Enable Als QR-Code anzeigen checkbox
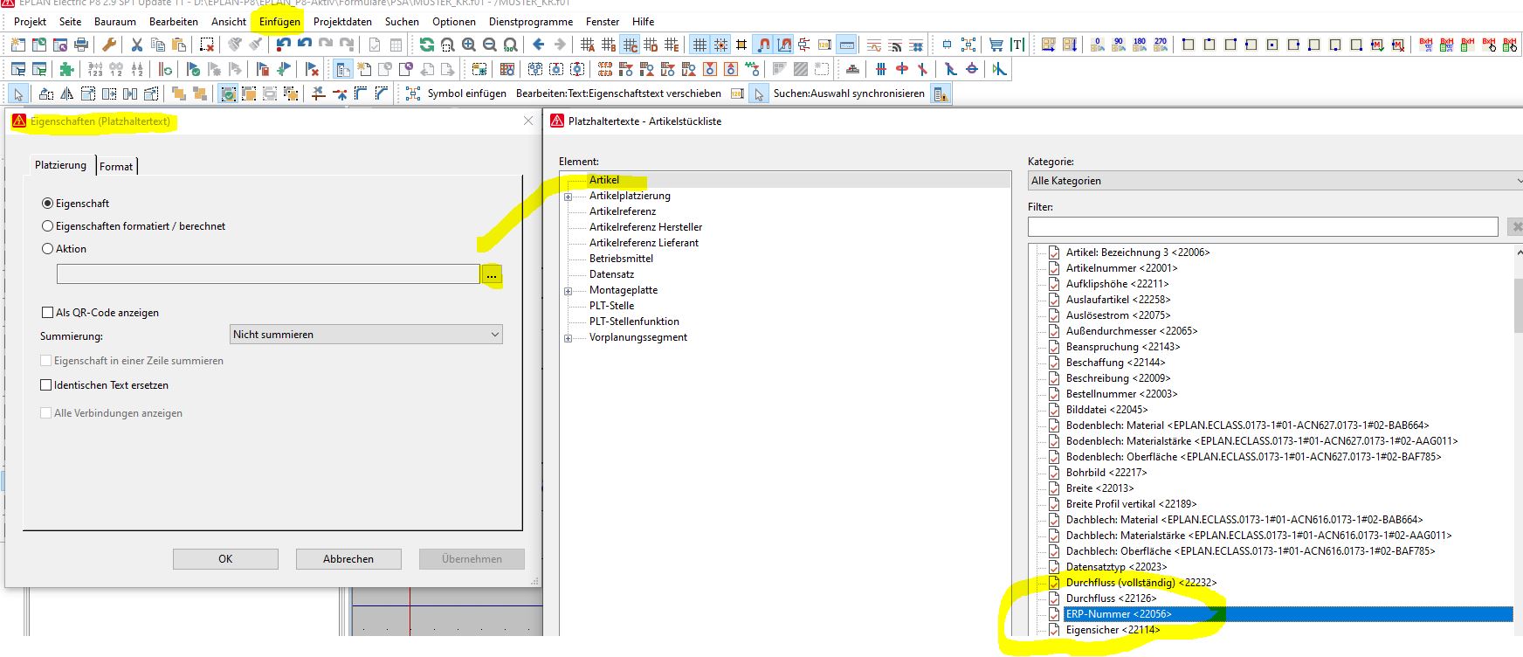 [47, 312]
